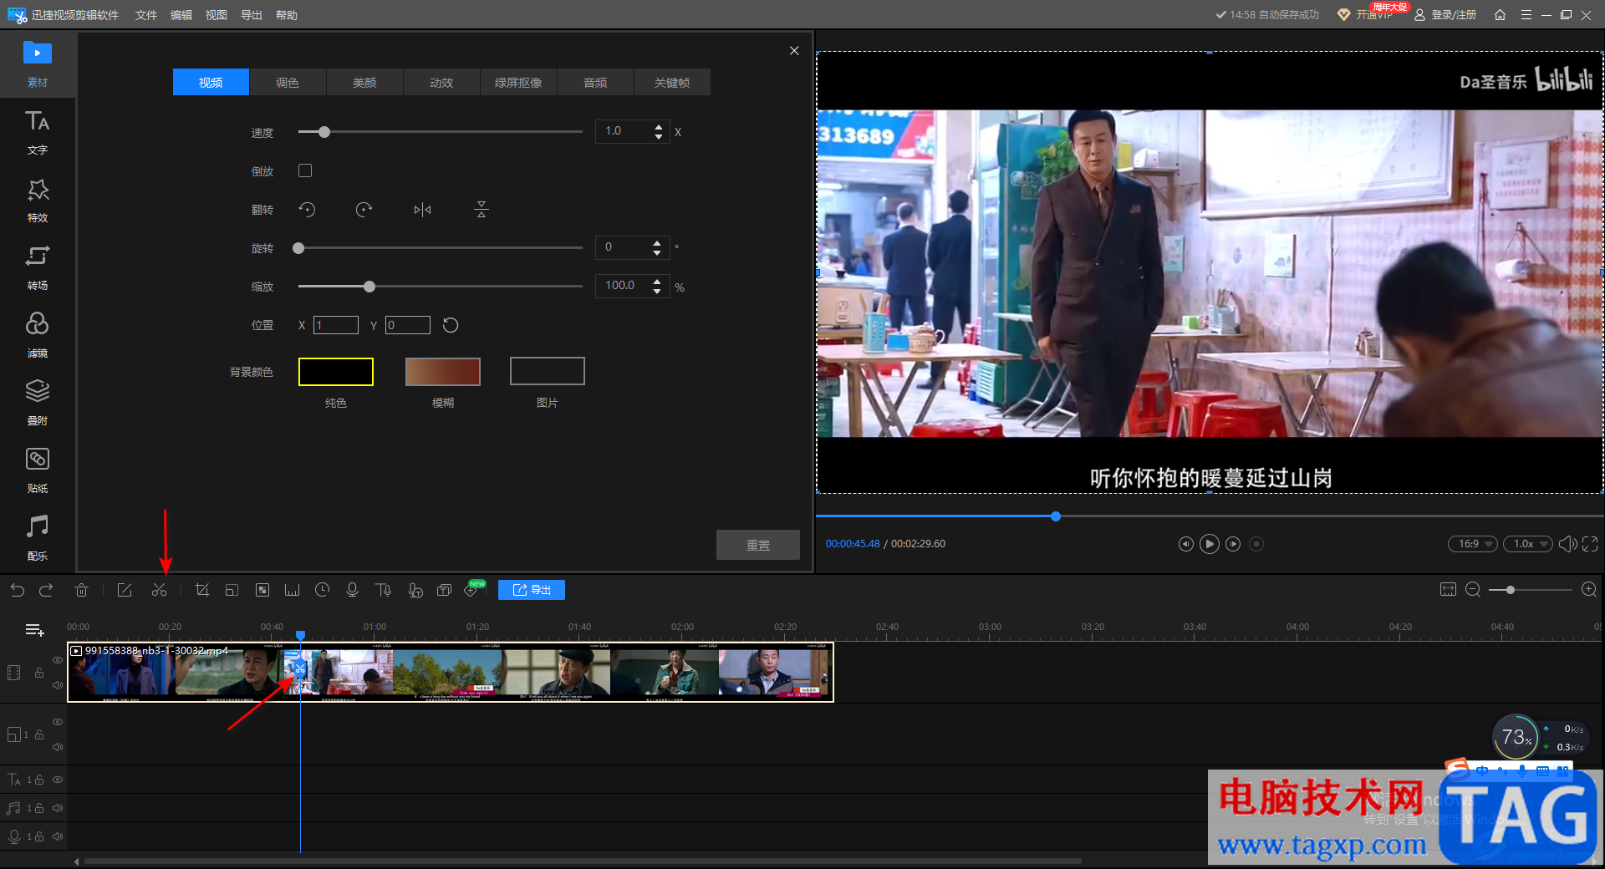Increase the 旋转 rotation value stepper

(x=657, y=242)
